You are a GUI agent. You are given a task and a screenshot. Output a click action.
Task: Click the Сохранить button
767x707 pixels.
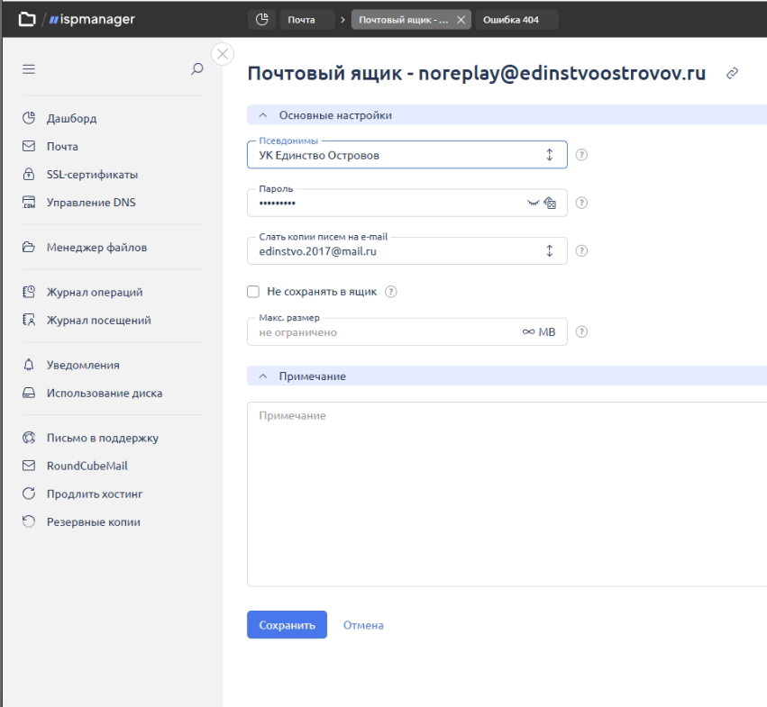287,625
